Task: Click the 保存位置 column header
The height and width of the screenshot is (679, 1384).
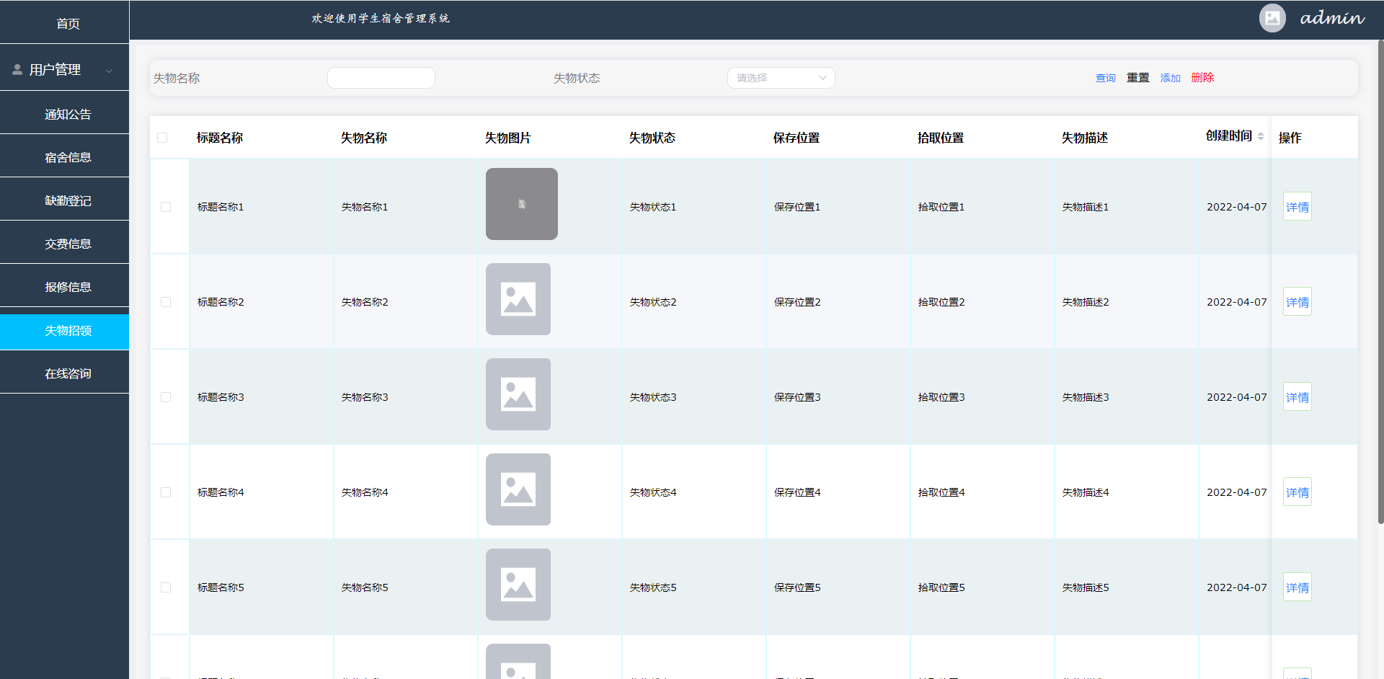Action: click(x=797, y=138)
